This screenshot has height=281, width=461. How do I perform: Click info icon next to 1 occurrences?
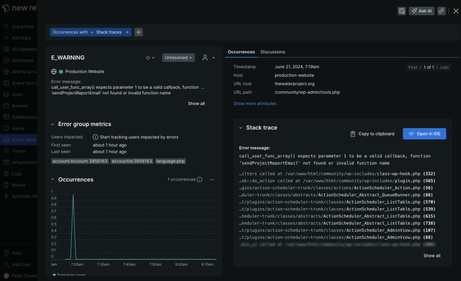click(x=199, y=179)
